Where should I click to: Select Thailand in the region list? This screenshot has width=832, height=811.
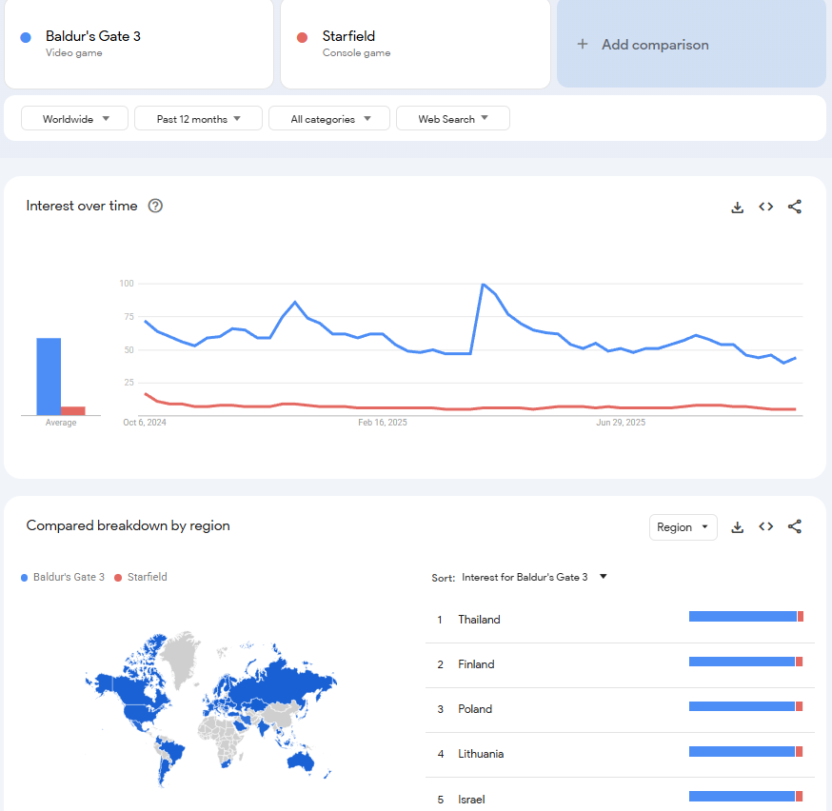[479, 620]
